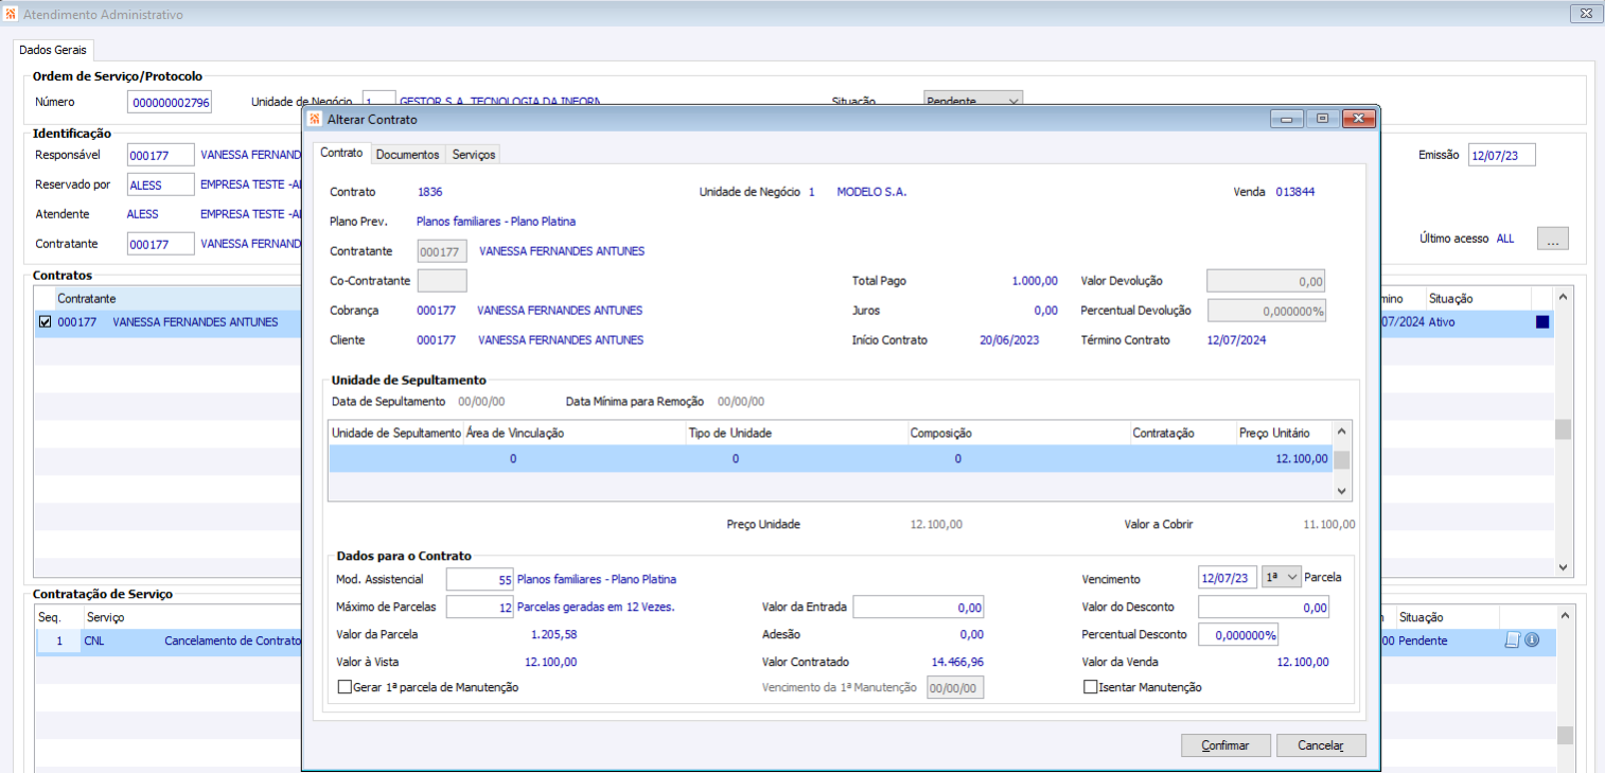1606x775 pixels.
Task: Focus the Máximo de Parcelas field
Action: pos(480,607)
